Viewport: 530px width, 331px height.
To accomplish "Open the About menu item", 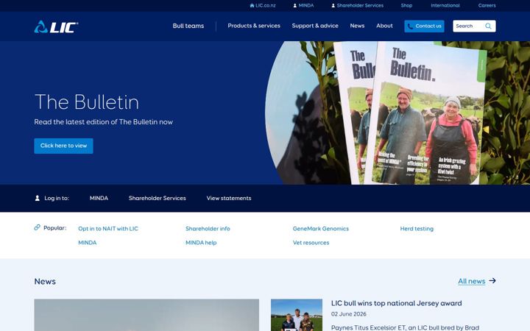I will [384, 26].
